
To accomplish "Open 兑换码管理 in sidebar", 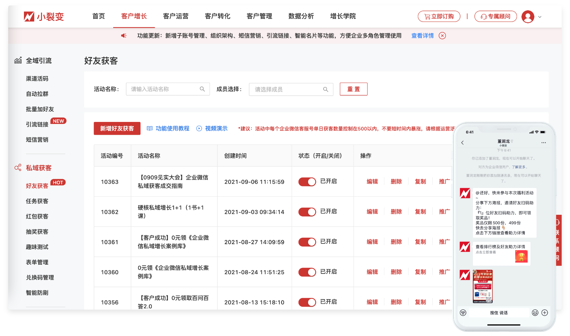I will click(x=40, y=278).
